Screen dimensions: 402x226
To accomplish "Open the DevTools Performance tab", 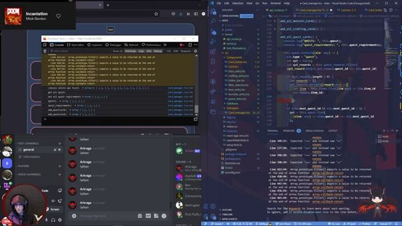I will [x=151, y=45].
